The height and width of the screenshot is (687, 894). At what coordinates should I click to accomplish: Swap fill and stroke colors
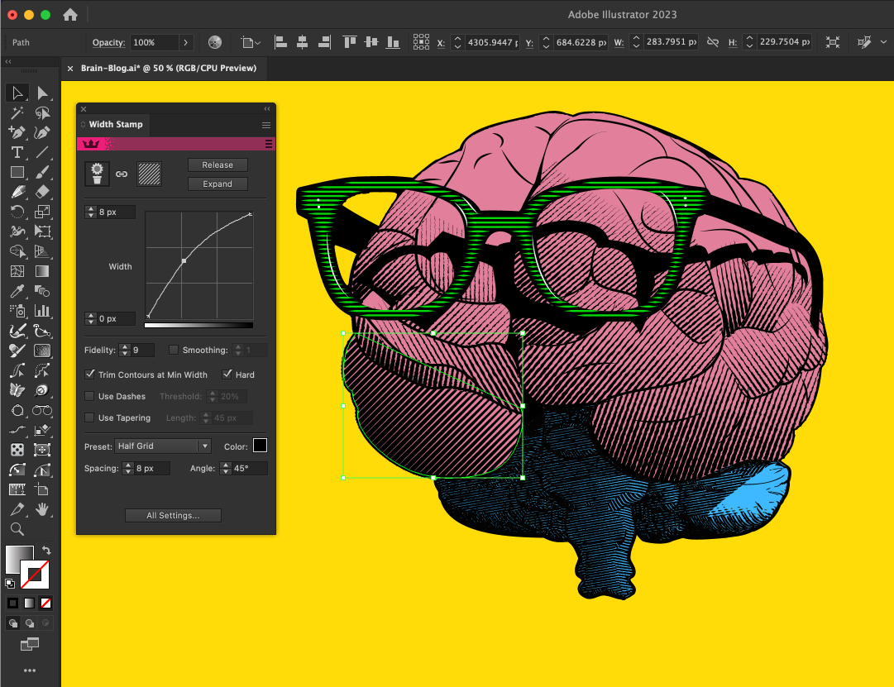point(46,551)
